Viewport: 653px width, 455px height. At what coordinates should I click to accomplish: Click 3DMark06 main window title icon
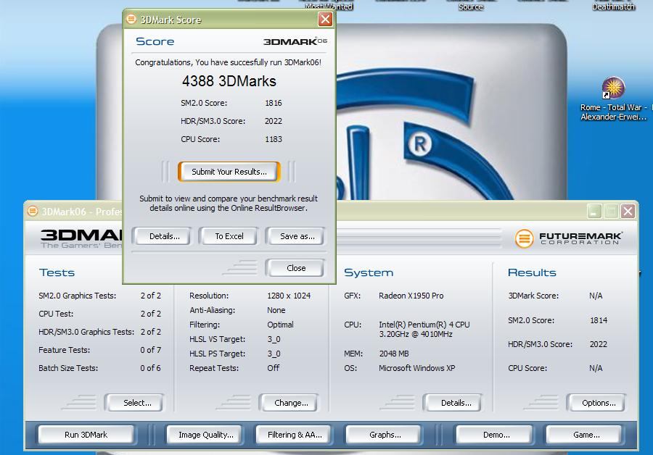coord(33,212)
